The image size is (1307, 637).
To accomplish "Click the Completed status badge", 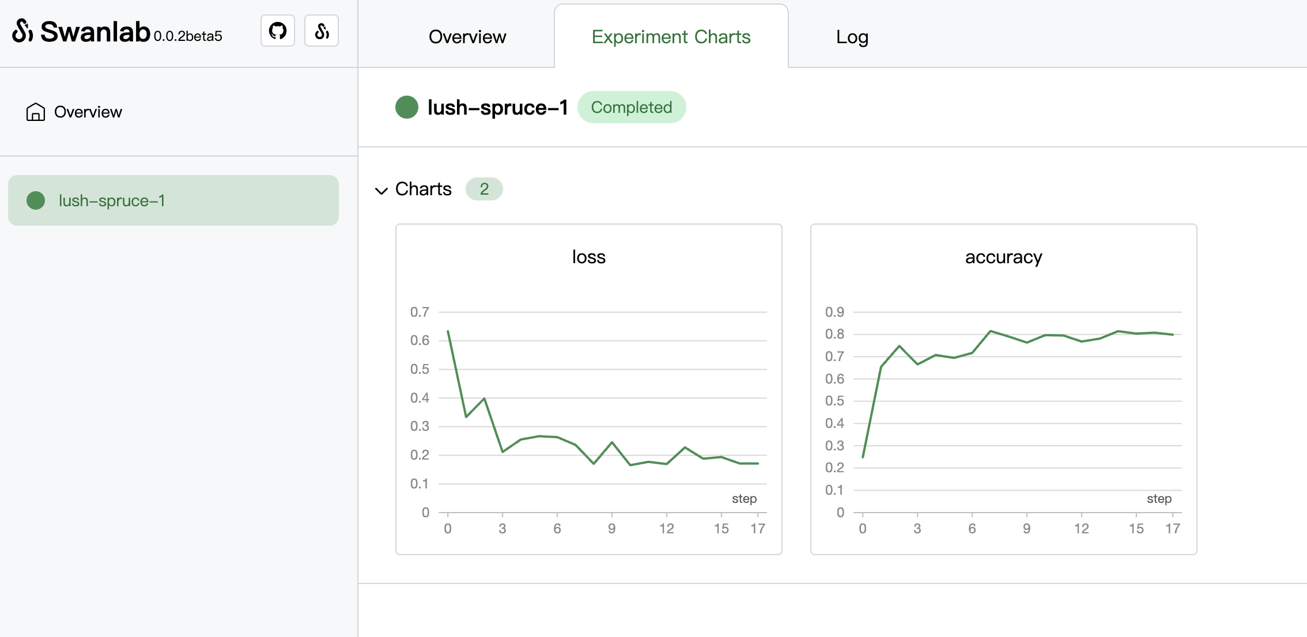I will [x=631, y=107].
